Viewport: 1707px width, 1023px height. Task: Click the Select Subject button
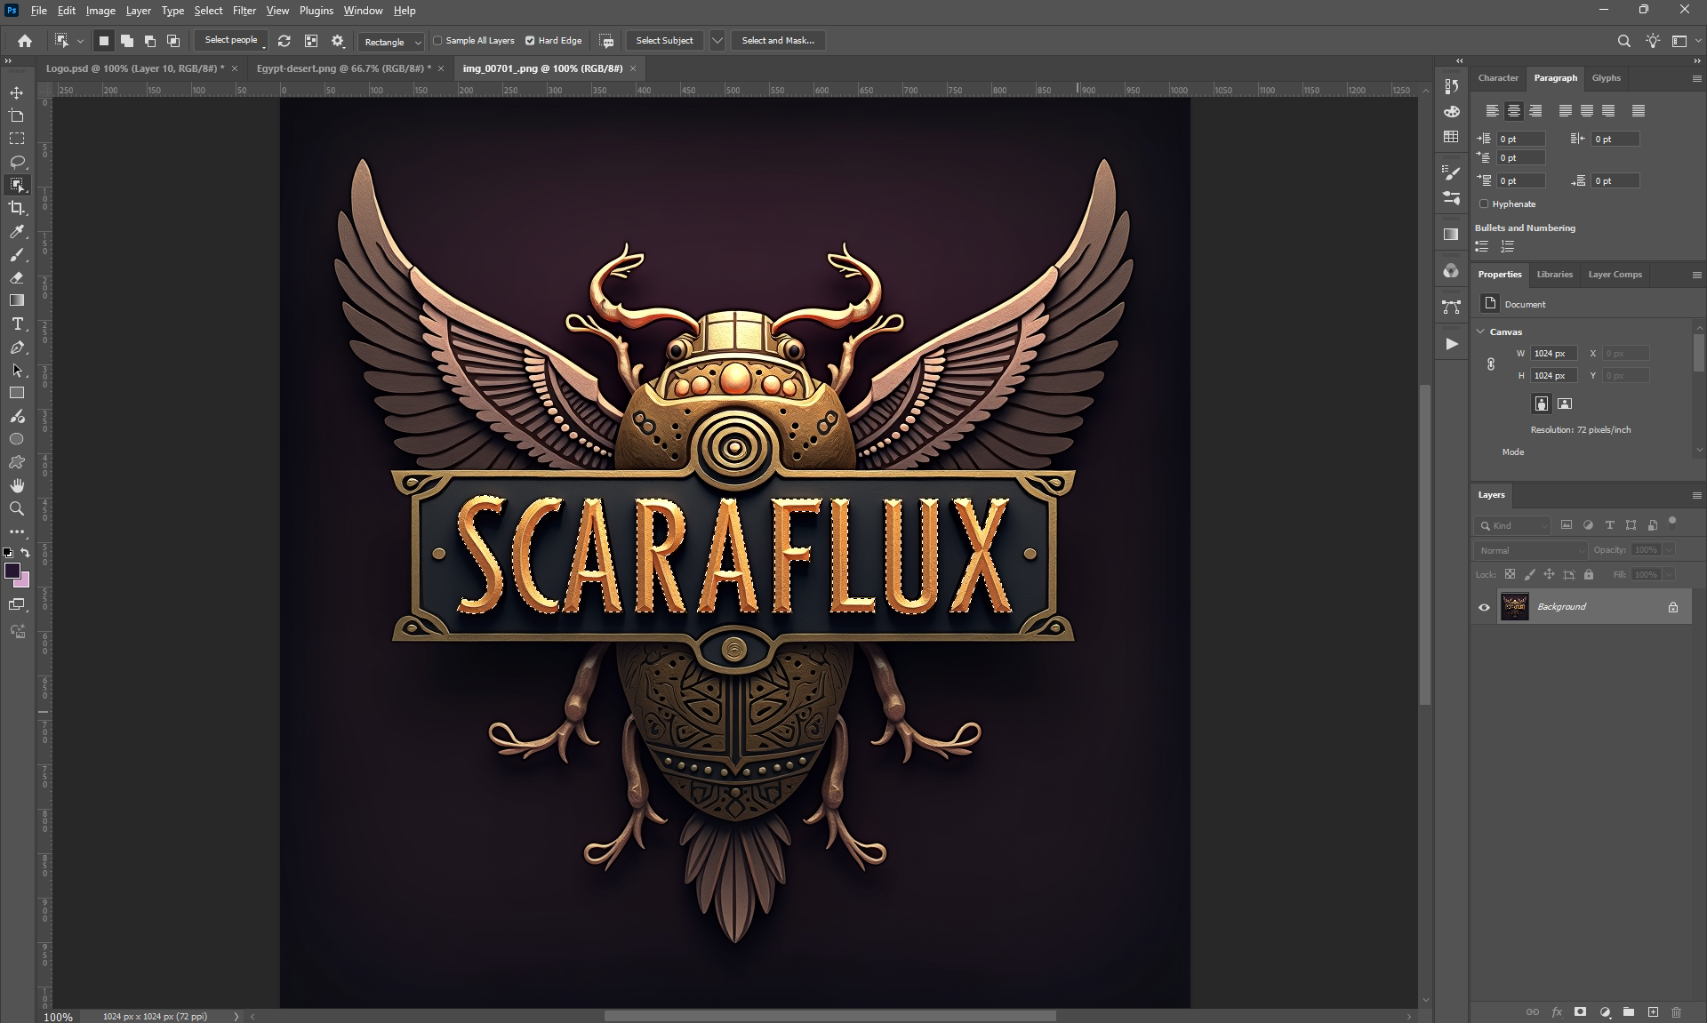664,40
